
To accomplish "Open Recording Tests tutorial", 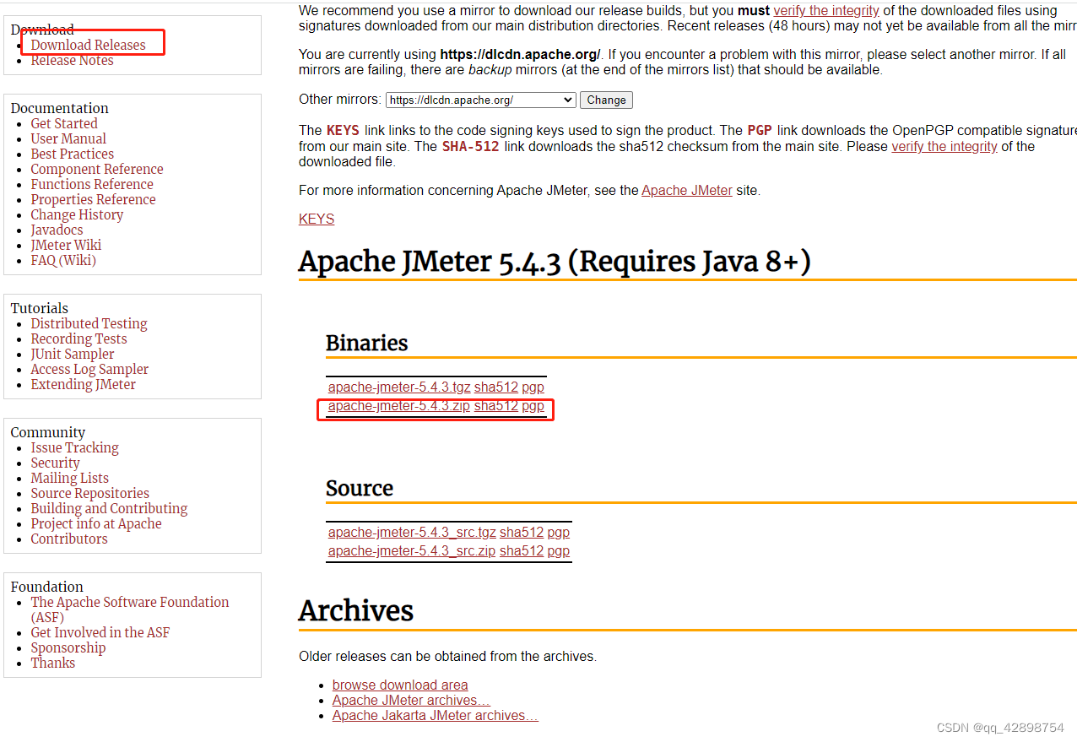I will [x=78, y=339].
